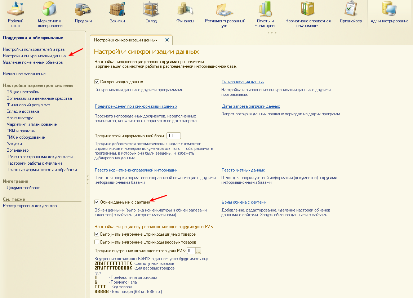Viewport: 413px width, 298px height.
Task: Open the Органайзер clipboard icon
Action: click(351, 9)
